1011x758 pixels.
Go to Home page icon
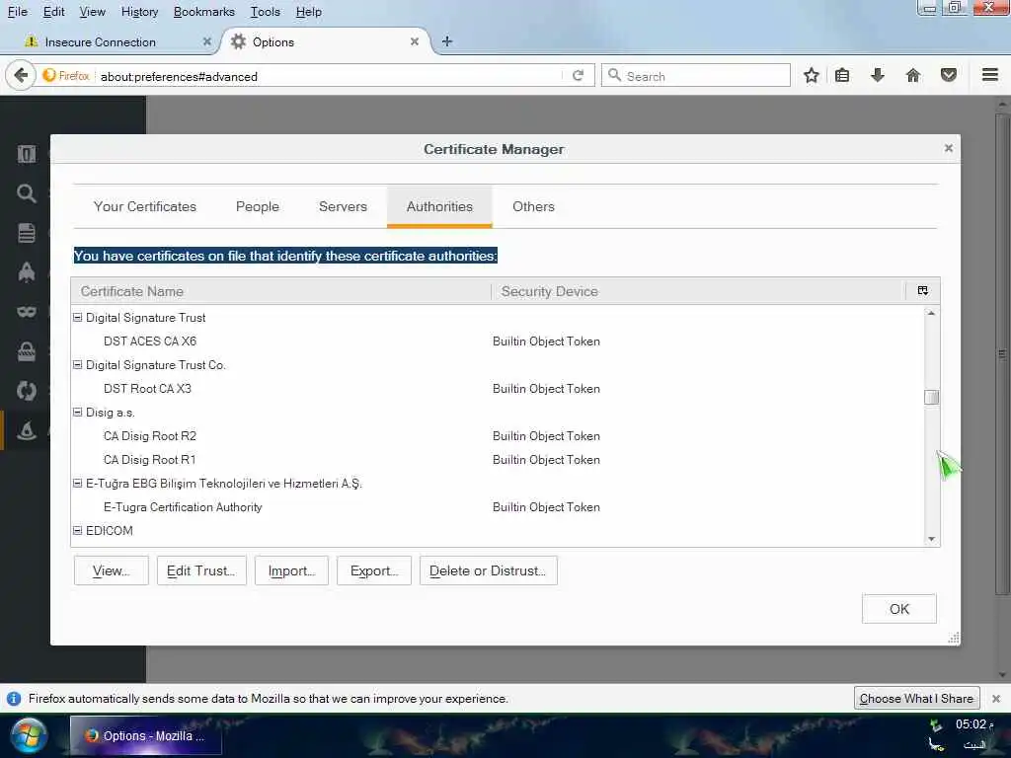coord(913,75)
